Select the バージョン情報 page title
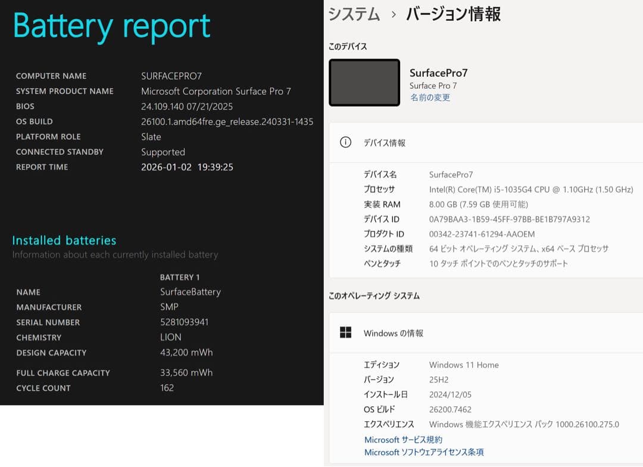 [x=453, y=14]
